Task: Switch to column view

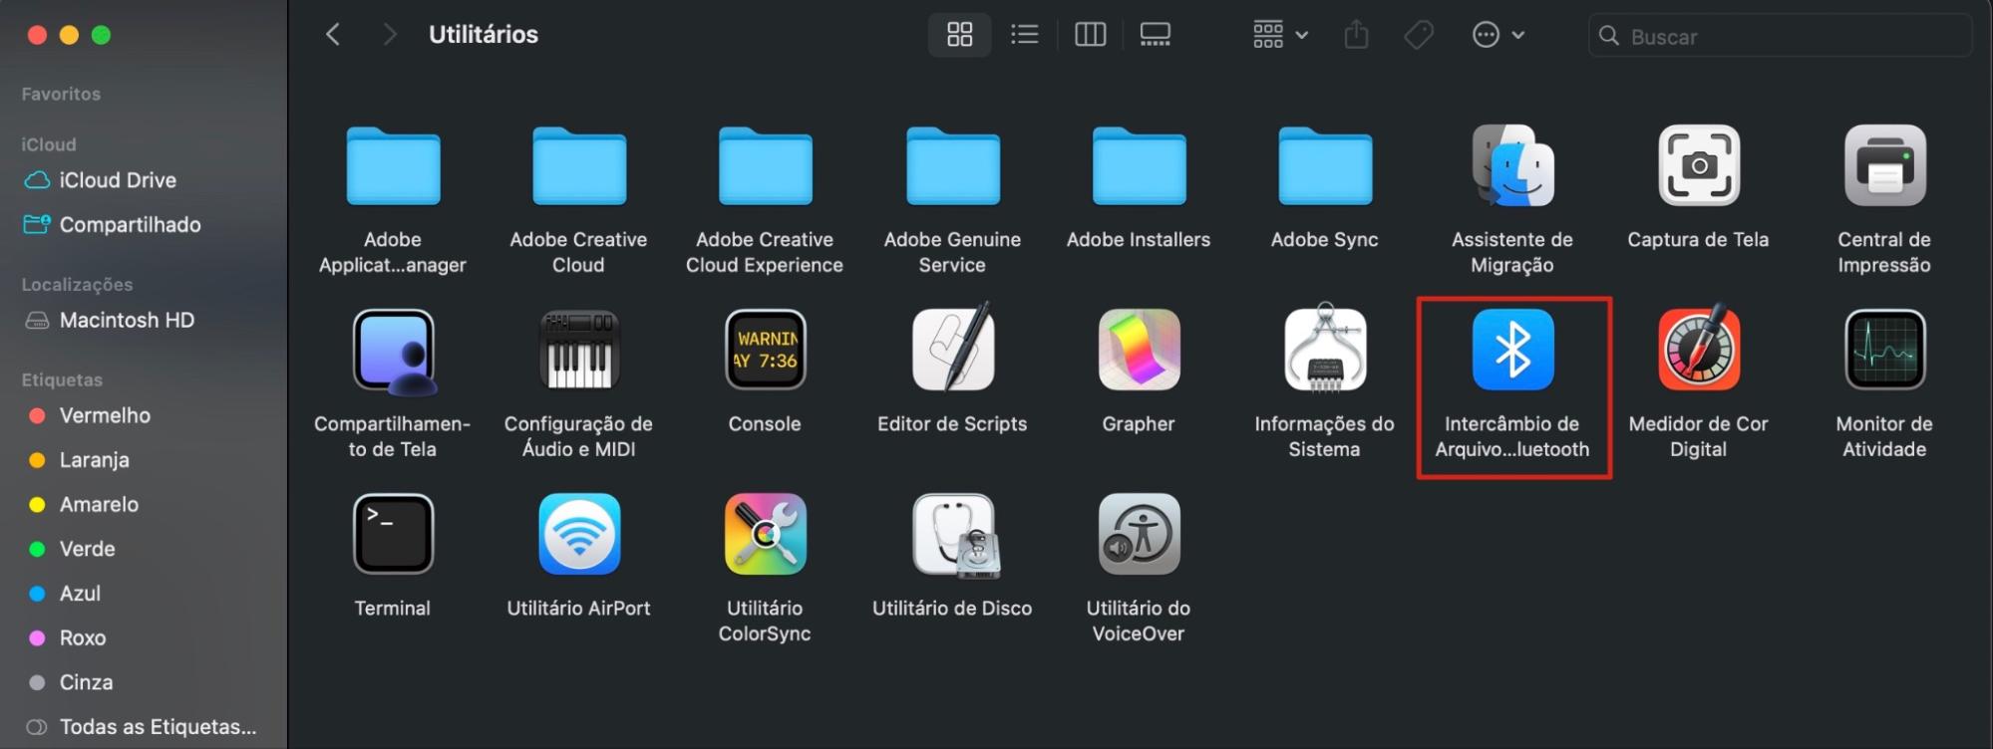Action: 1090,35
